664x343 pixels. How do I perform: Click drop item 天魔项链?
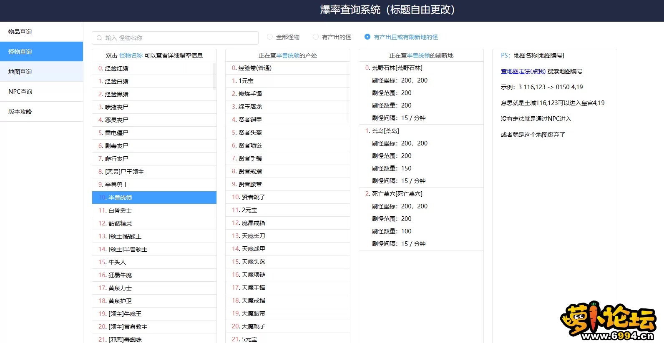pos(287,275)
